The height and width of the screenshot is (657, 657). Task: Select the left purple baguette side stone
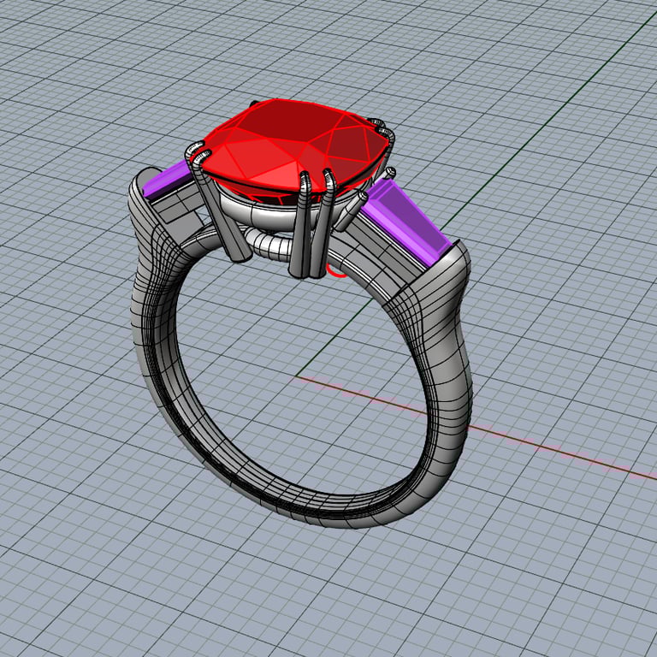tap(167, 180)
